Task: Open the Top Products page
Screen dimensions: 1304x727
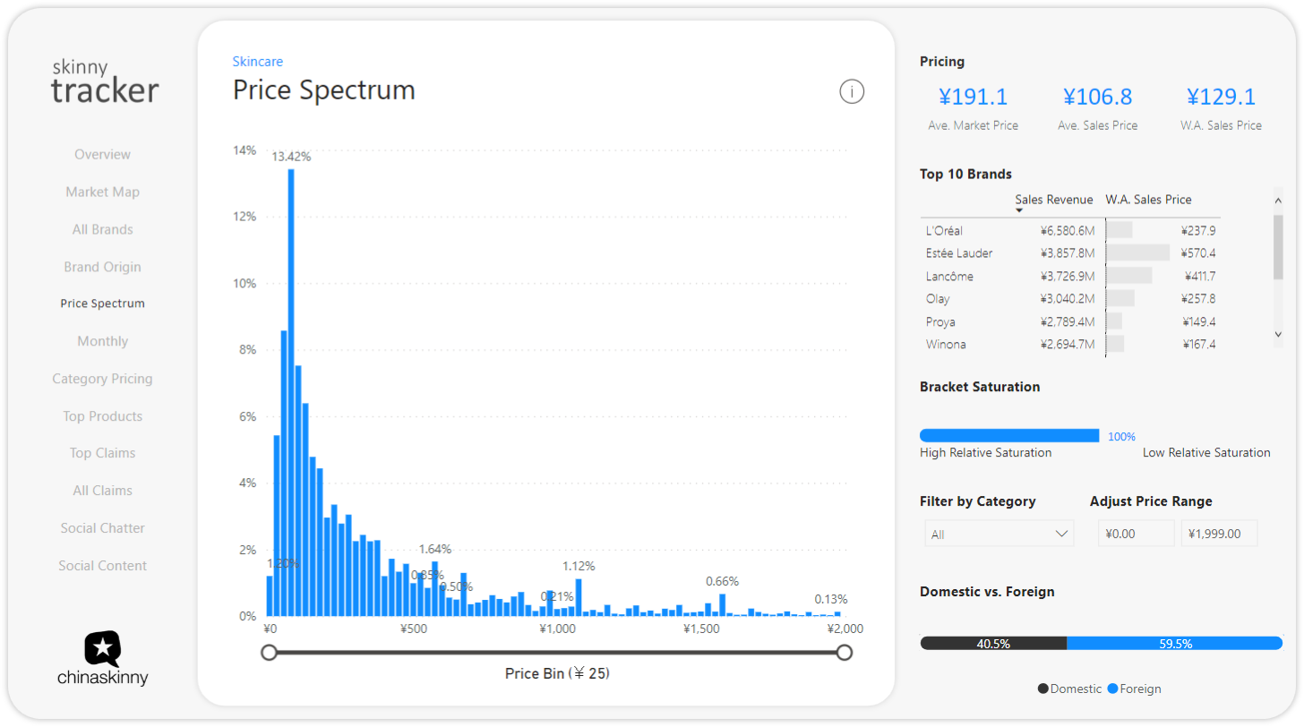Action: 102,416
